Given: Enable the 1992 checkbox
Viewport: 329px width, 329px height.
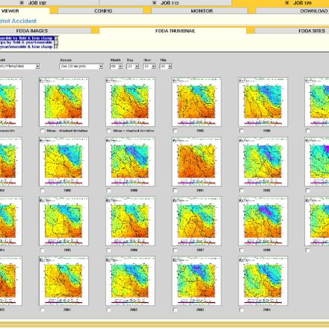Looking at the screenshot, I should click(x=242, y=191).
